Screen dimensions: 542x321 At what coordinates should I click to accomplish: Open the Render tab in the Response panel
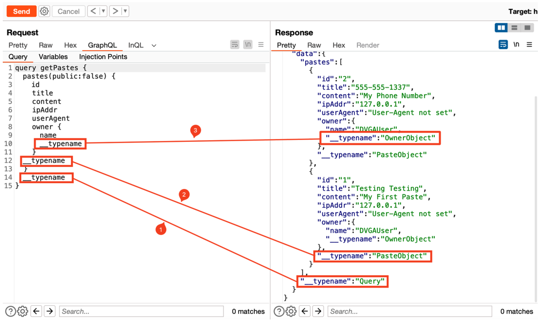(368, 45)
